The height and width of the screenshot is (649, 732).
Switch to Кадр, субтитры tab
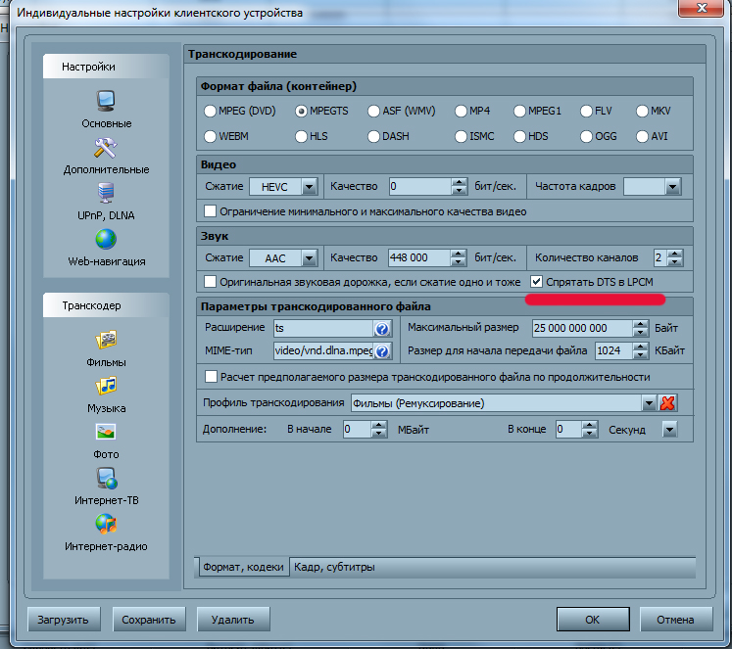click(x=333, y=567)
